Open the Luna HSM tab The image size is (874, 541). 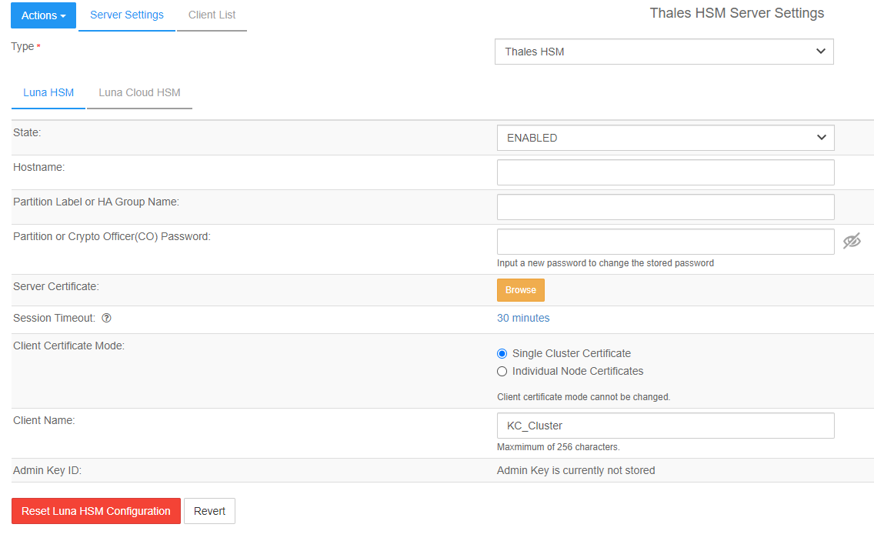[48, 92]
